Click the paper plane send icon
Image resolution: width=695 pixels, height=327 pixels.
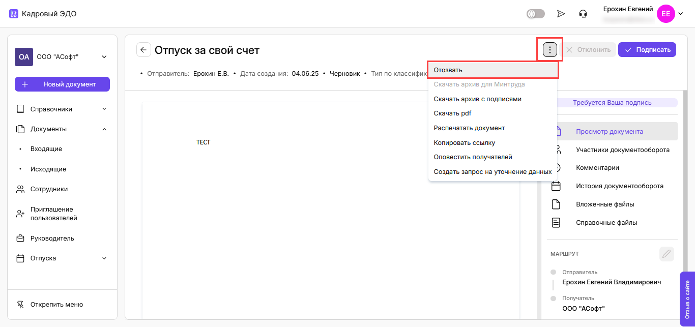pyautogui.click(x=561, y=14)
